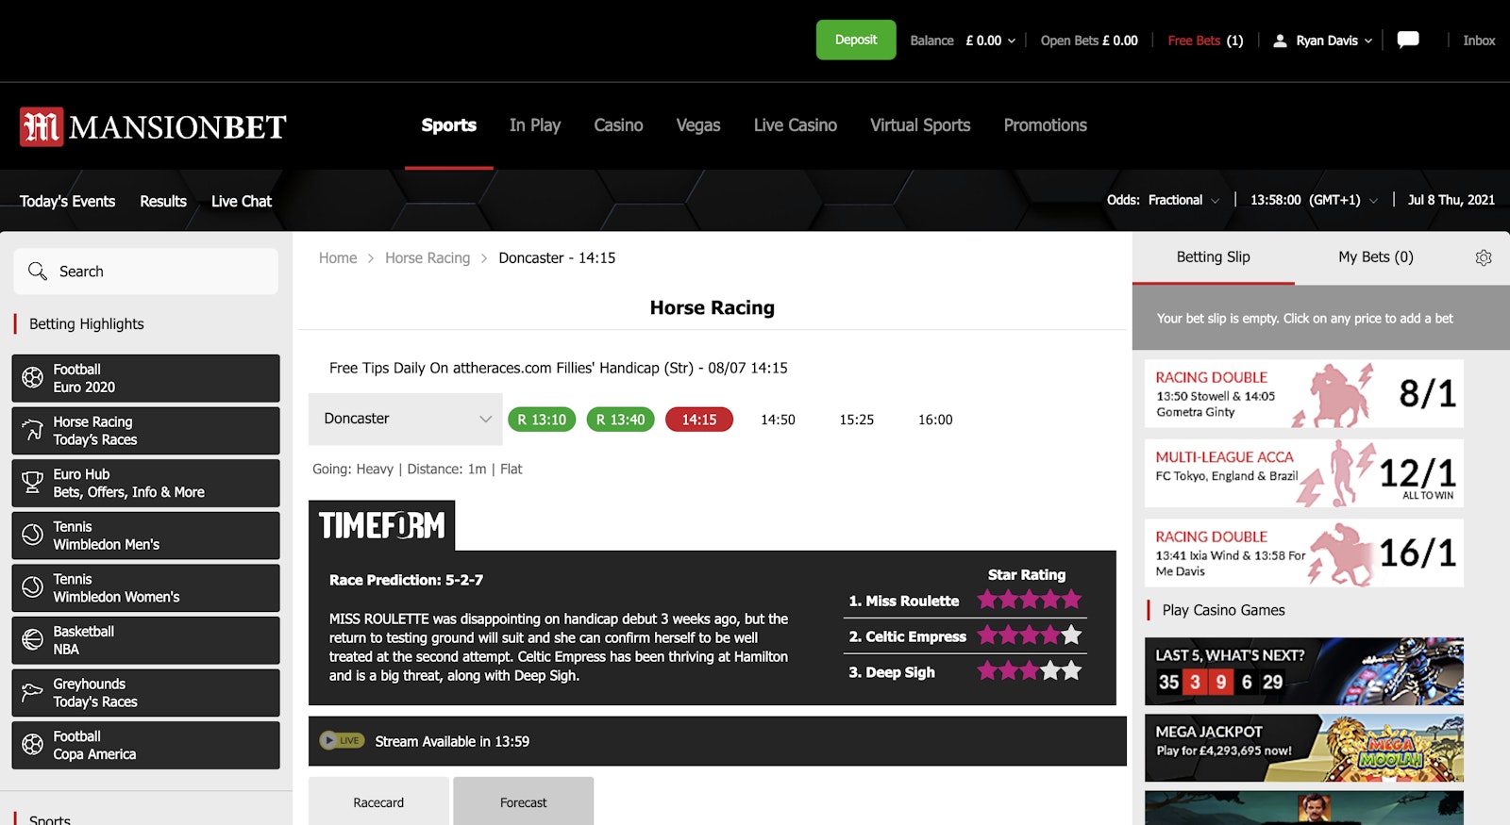Select the Horse Racing Today's Races icon
The width and height of the screenshot is (1510, 825).
pyautogui.click(x=33, y=431)
